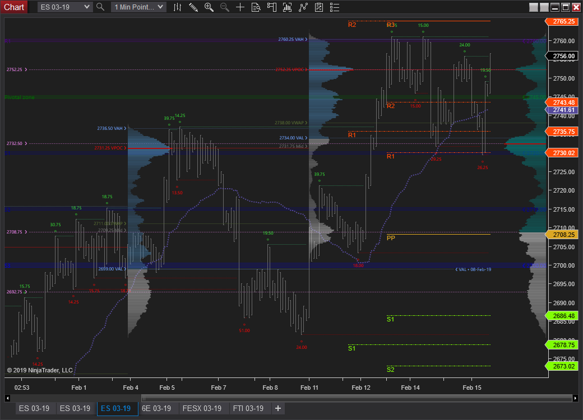The width and height of the screenshot is (583, 420).
Task: Click the 2731.25 VPOC label
Action: pos(110,148)
